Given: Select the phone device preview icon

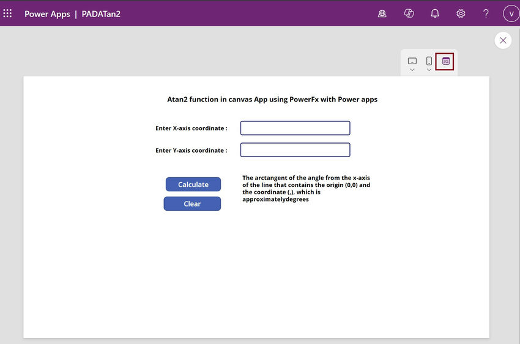Looking at the screenshot, I should tap(429, 61).
